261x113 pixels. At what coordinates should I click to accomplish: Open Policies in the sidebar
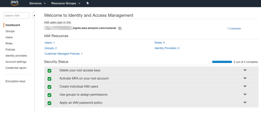click(10, 50)
